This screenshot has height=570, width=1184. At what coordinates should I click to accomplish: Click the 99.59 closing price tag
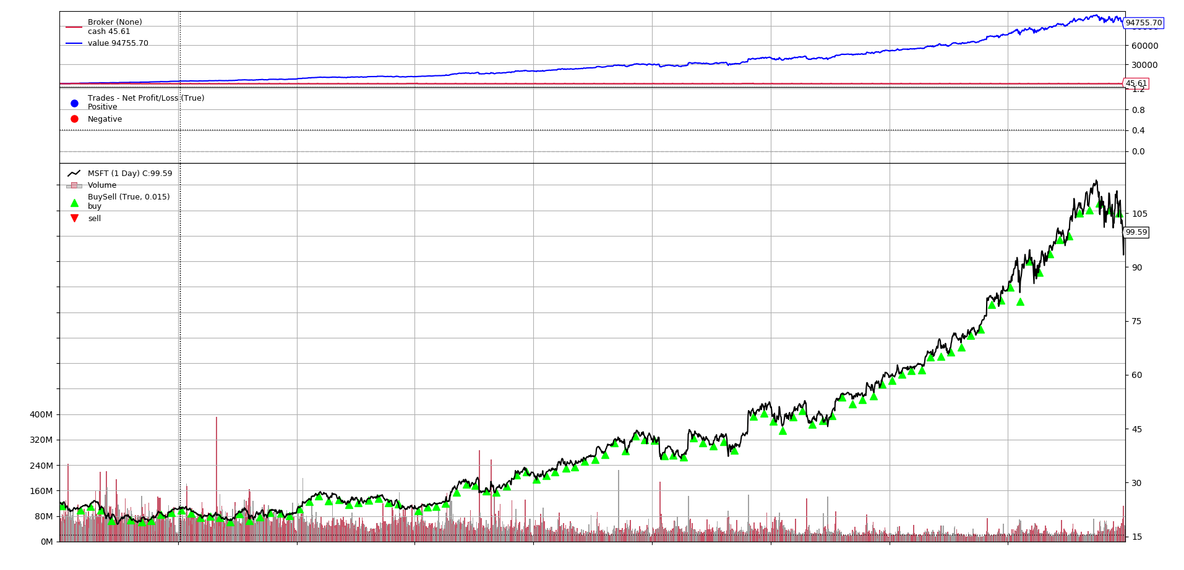[1136, 232]
